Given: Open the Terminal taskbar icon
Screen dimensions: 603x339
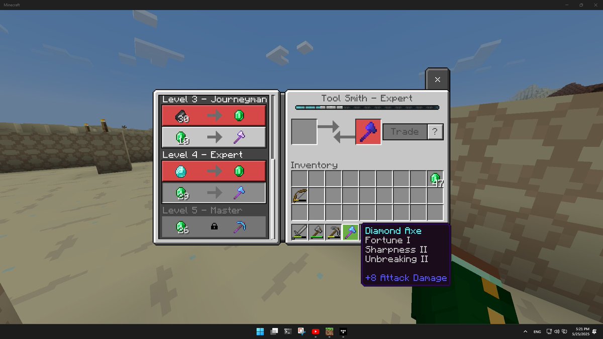Looking at the screenshot, I should click(288, 331).
